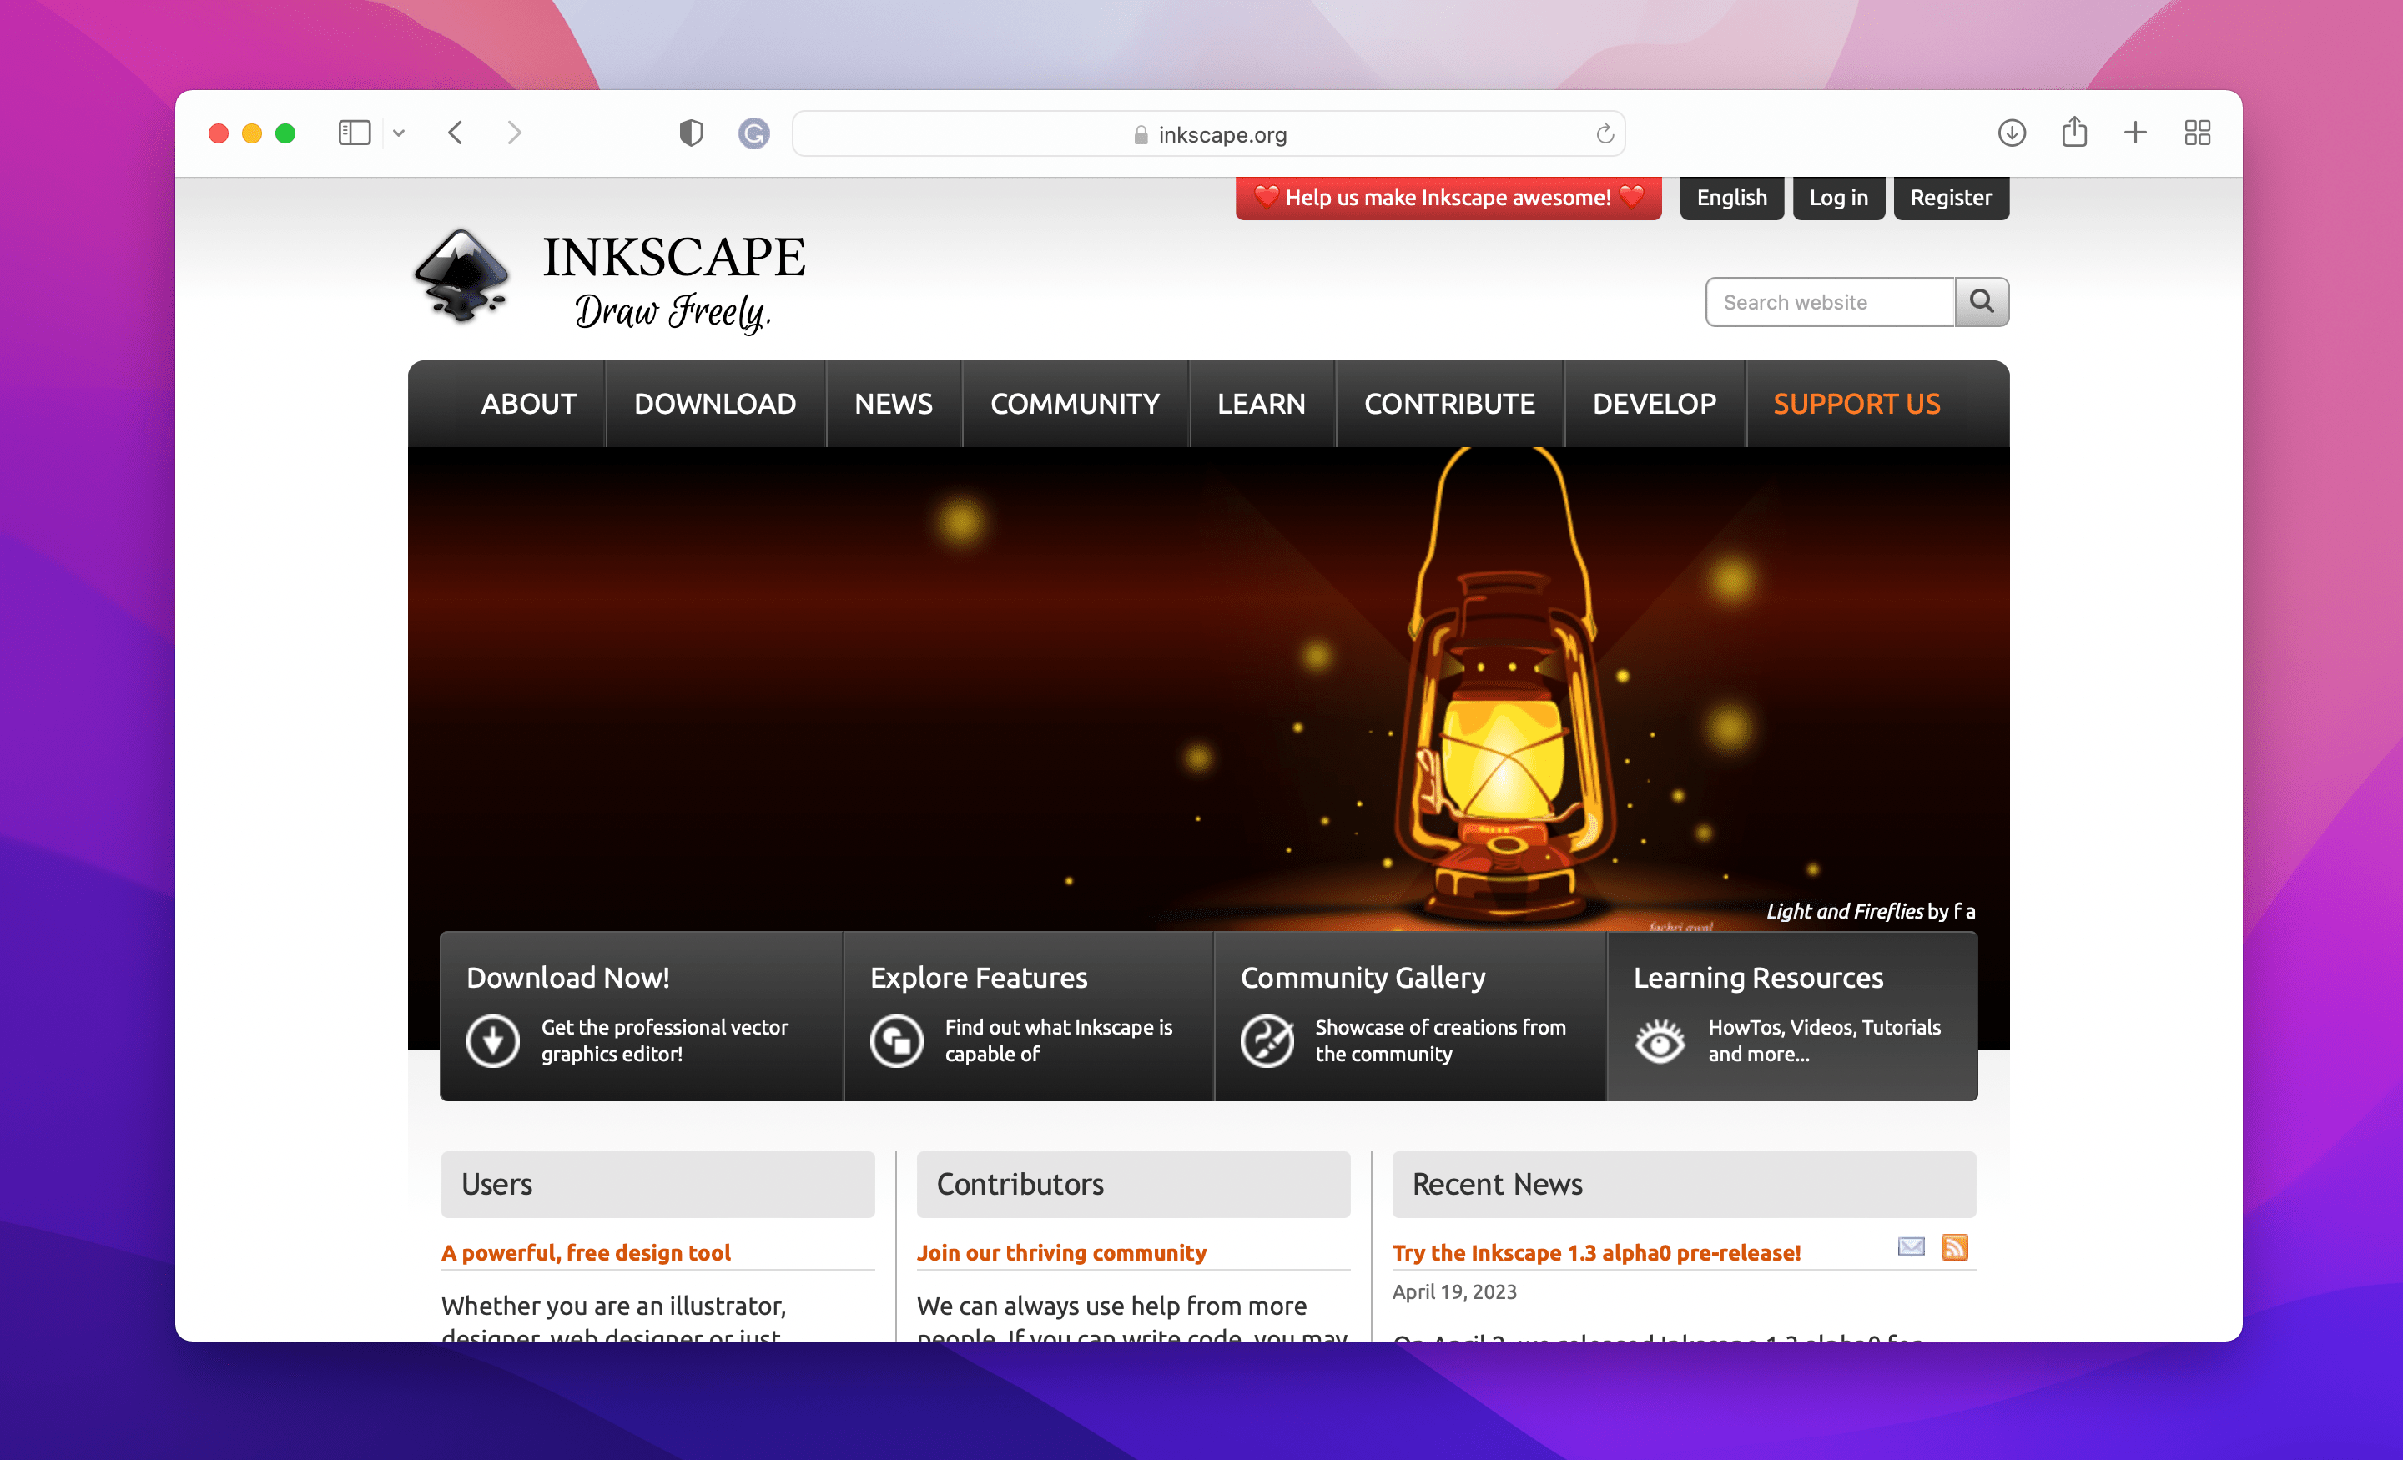Click the Explore Features icon
Screen dimensions: 2403x1460
(x=896, y=1040)
